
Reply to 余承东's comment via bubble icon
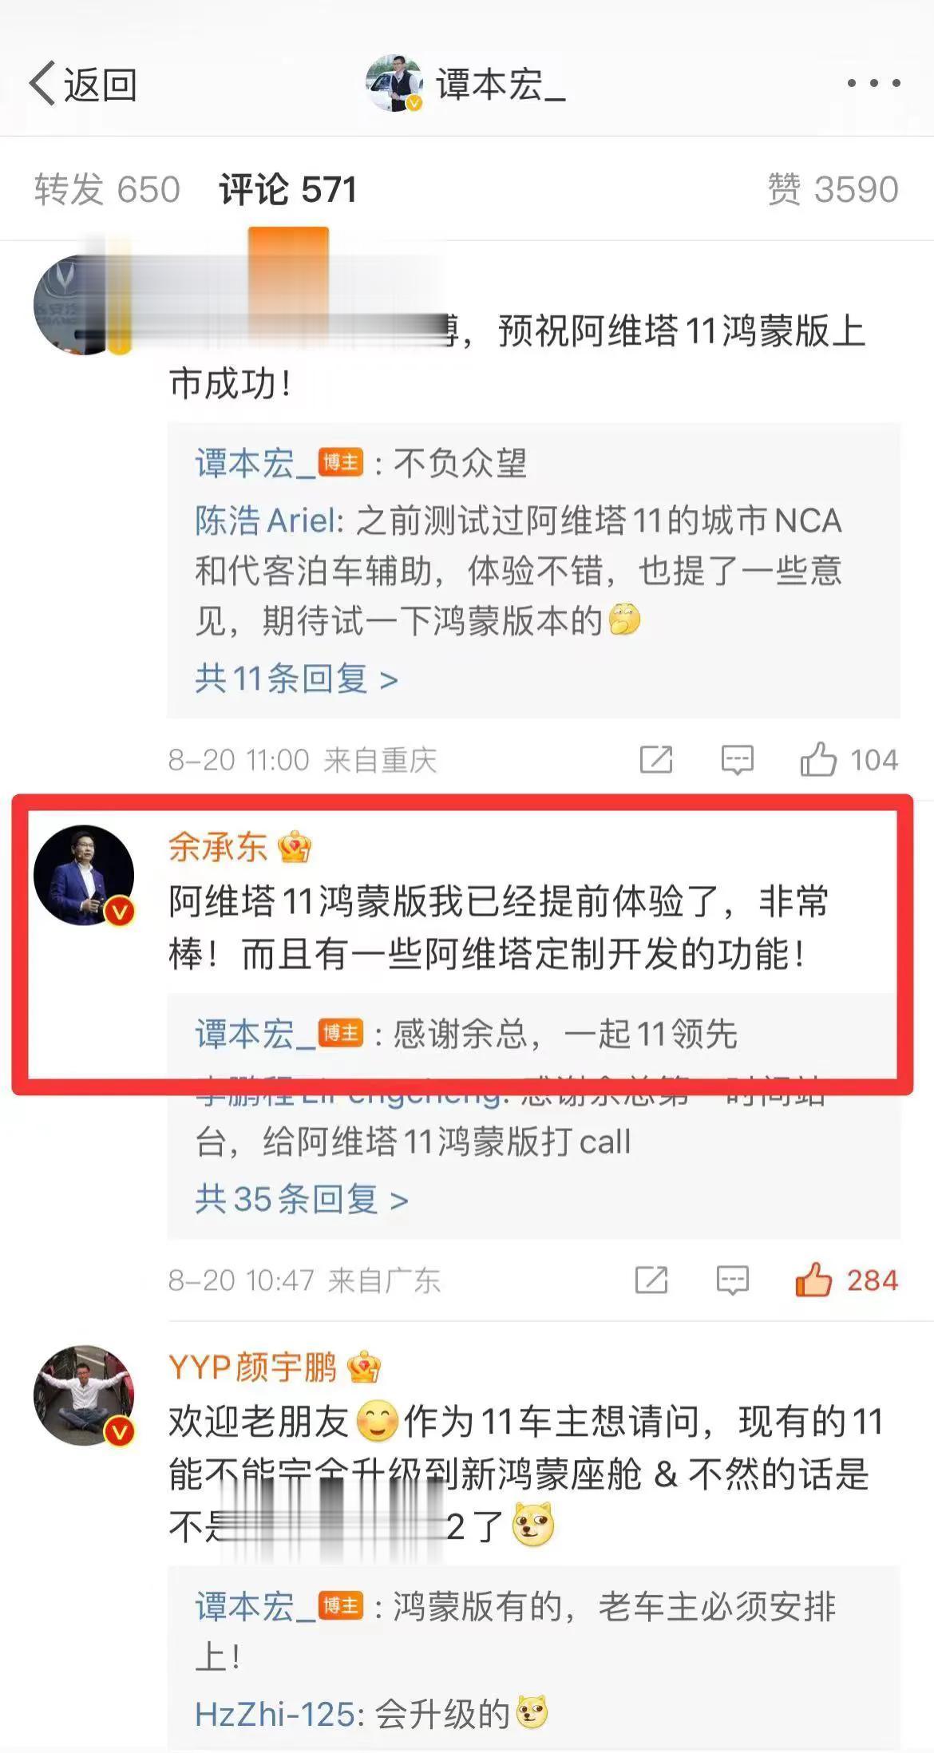point(732,1280)
